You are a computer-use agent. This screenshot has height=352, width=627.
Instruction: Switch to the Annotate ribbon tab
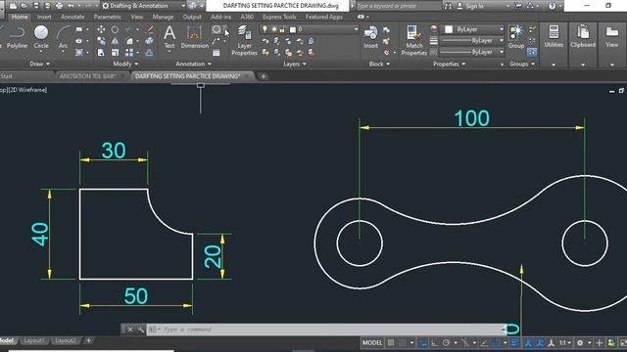[x=72, y=17]
